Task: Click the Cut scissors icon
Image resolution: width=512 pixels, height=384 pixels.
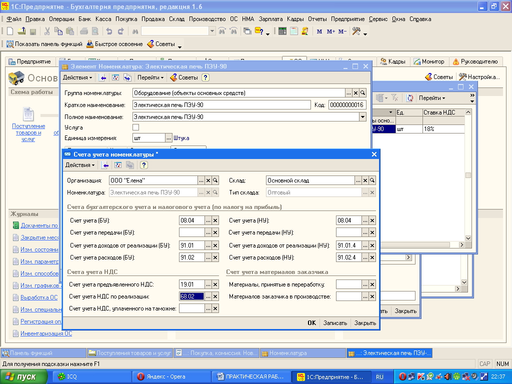Action: pyautogui.click(x=47, y=31)
